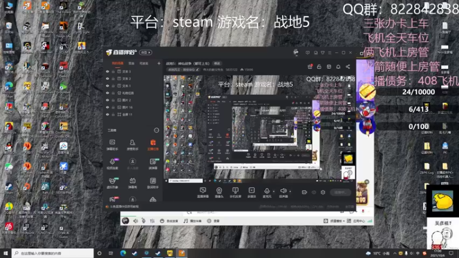Select the orange active scene tab
This screenshot has height=258, width=459.
tap(118, 63)
